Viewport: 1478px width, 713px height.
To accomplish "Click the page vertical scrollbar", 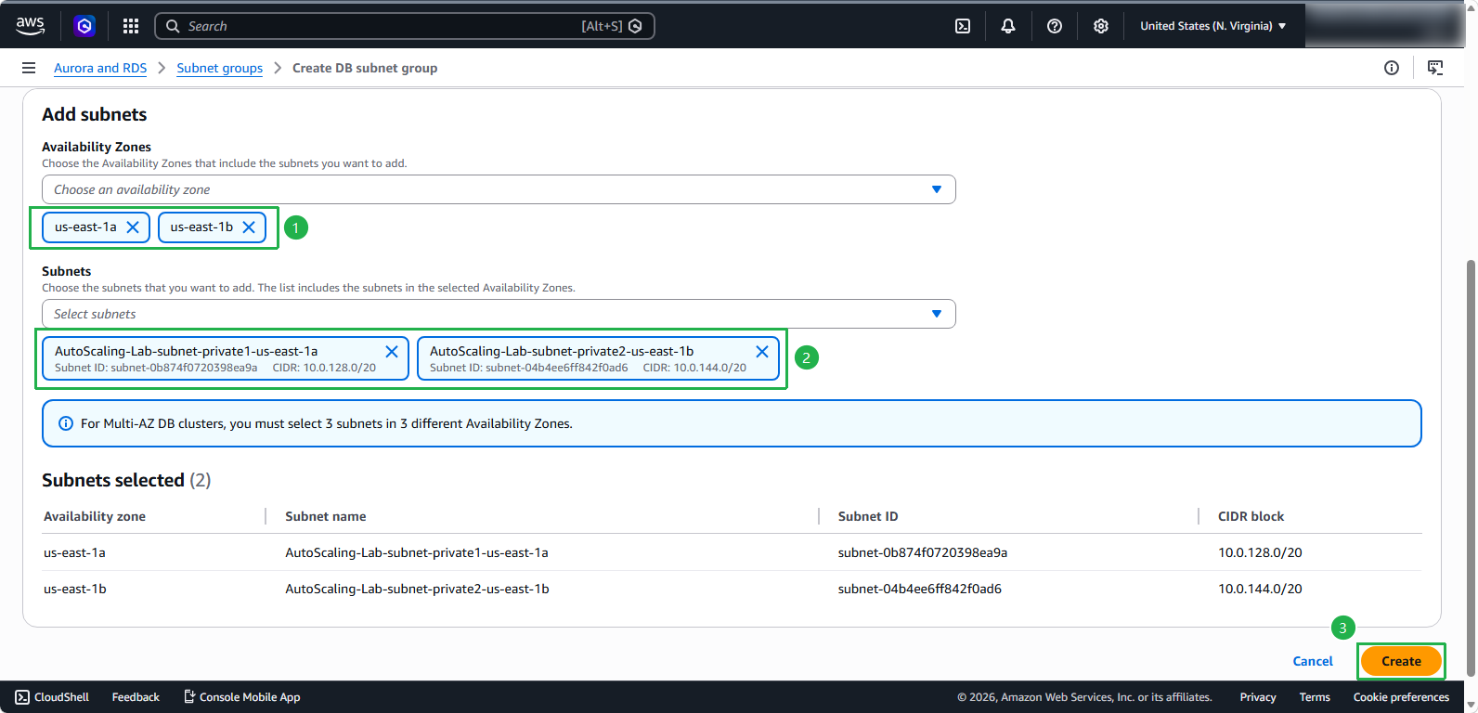I will [1471, 468].
